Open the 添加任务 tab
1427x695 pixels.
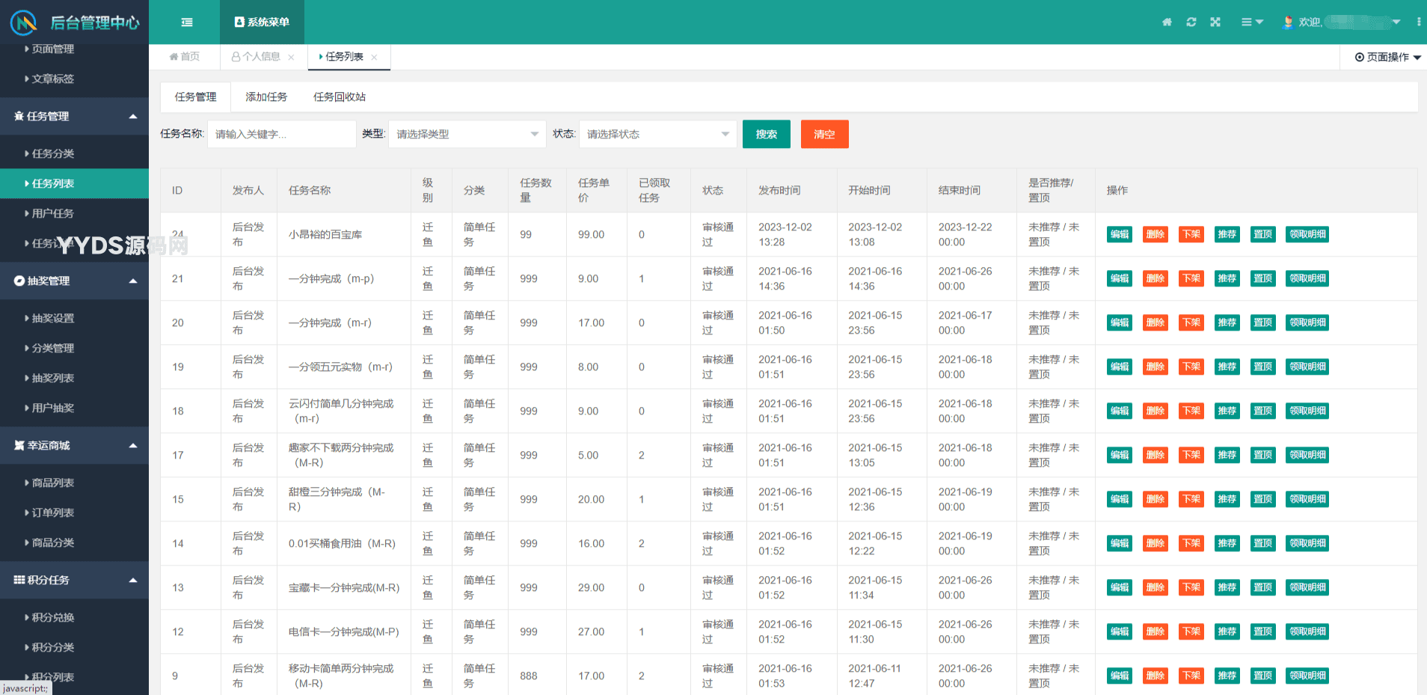[x=266, y=97]
